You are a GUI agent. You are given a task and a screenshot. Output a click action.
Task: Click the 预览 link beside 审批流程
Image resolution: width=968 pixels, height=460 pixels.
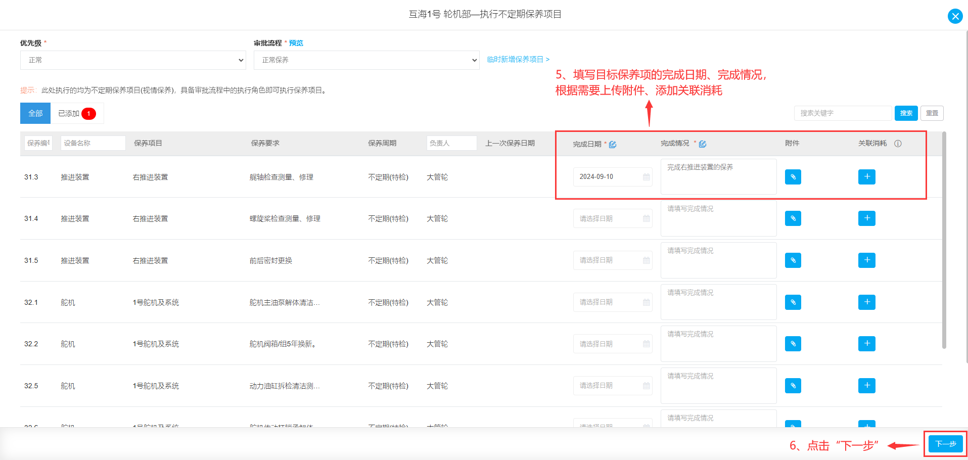click(x=296, y=43)
